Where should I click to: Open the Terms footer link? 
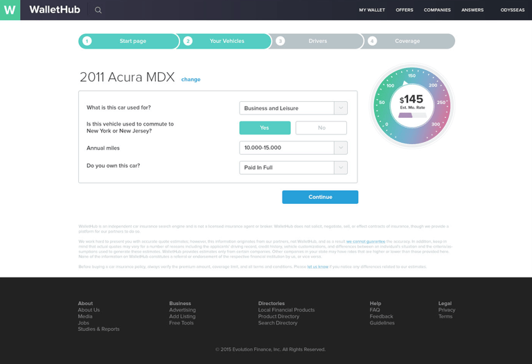(x=445, y=316)
